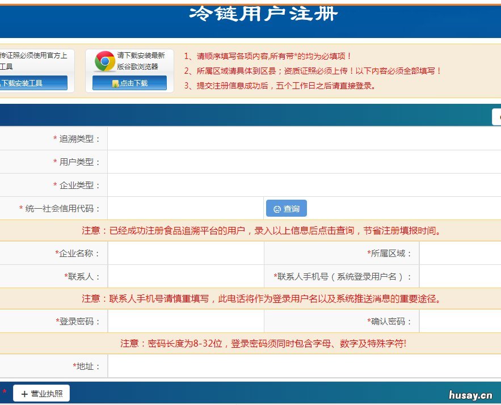
Task: Open the 企业类型 selection field
Action: 255,184
